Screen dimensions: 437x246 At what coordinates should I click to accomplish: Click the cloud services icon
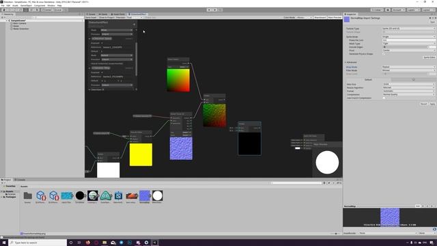click(x=388, y=10)
